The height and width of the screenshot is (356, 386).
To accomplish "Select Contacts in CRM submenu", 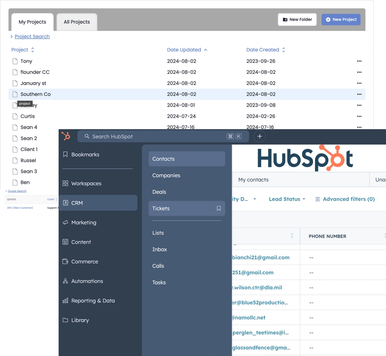I will (187, 159).
